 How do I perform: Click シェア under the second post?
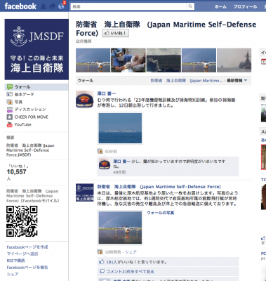[131, 252]
